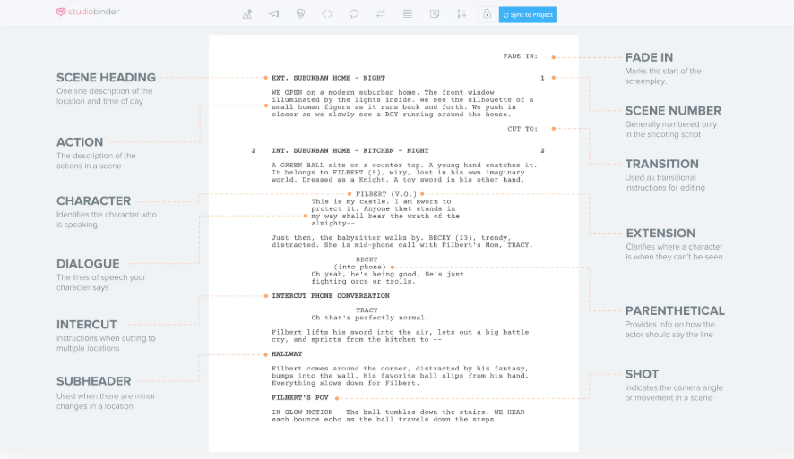Select the Character mask icon
This screenshot has width=794, height=459.
point(301,14)
